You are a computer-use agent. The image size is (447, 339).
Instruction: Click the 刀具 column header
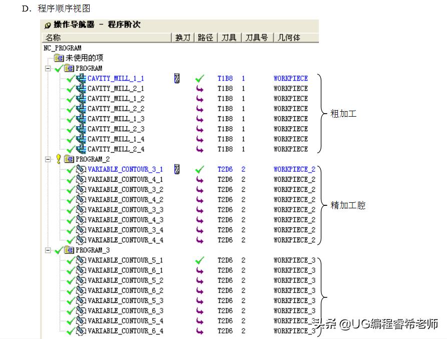[x=229, y=37]
